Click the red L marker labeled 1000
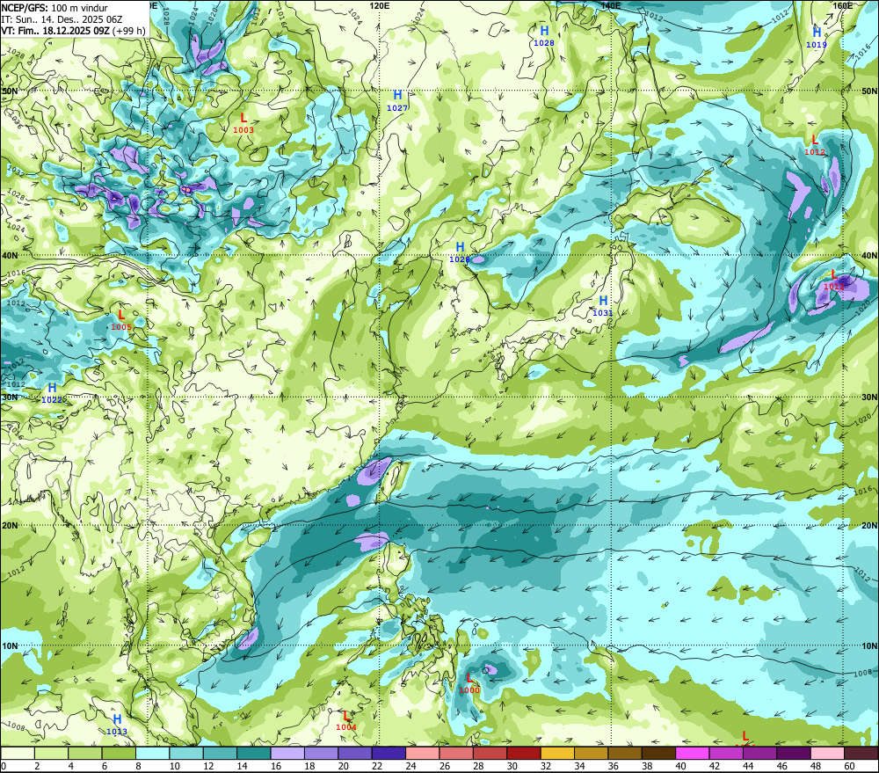The height and width of the screenshot is (773, 879). (469, 678)
